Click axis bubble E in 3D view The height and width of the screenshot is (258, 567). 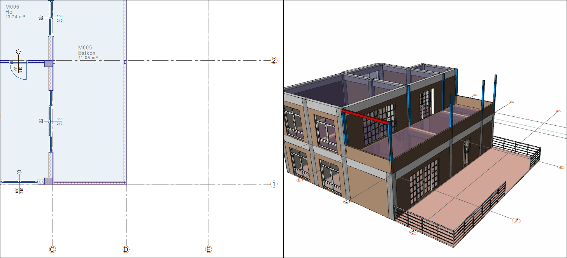pos(413,232)
